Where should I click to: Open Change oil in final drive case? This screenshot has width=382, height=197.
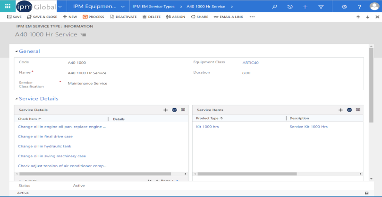point(45,137)
